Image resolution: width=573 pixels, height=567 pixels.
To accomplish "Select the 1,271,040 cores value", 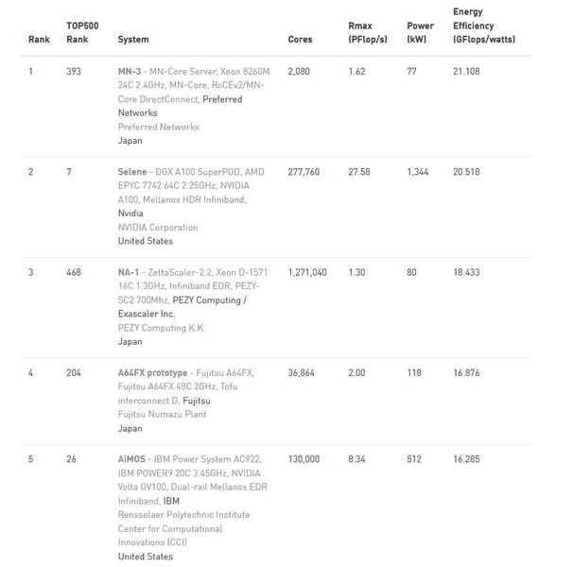I will coord(307,272).
